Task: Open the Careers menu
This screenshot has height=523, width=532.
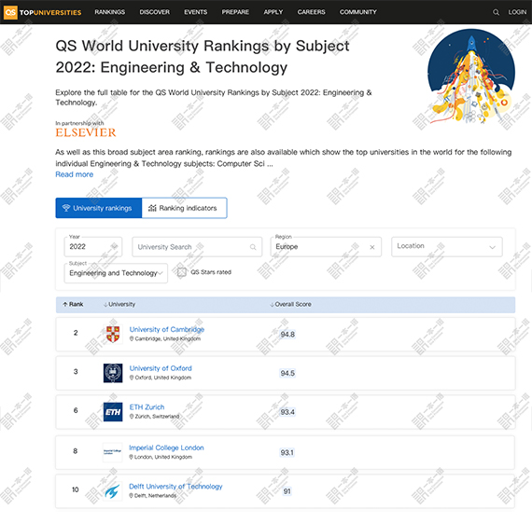Action: pyautogui.click(x=311, y=12)
